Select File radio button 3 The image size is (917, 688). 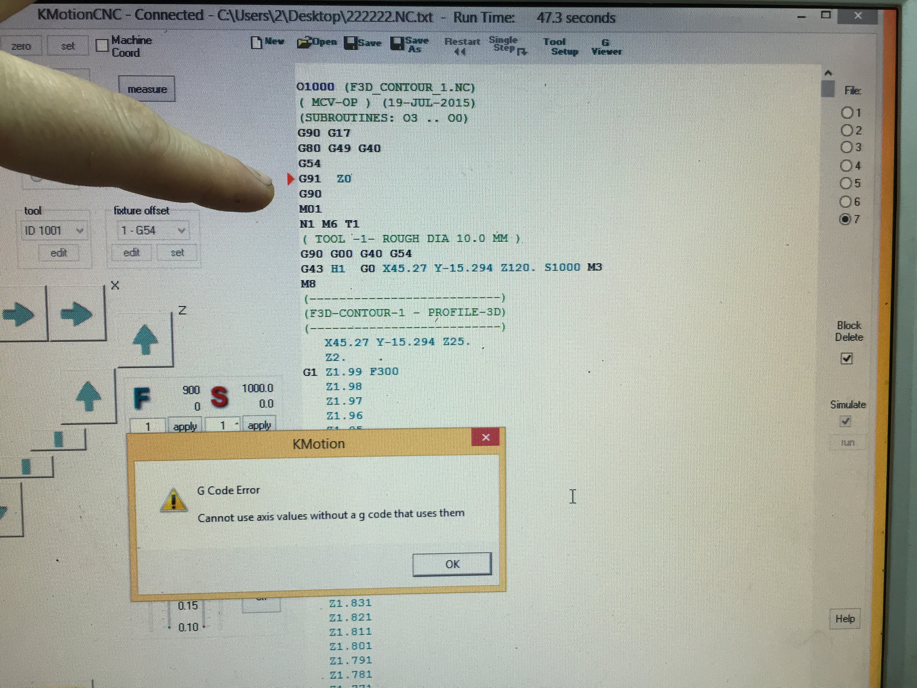click(x=846, y=147)
